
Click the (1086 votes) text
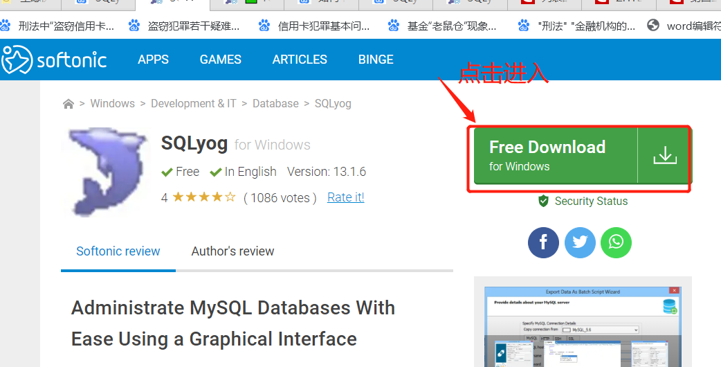point(280,198)
